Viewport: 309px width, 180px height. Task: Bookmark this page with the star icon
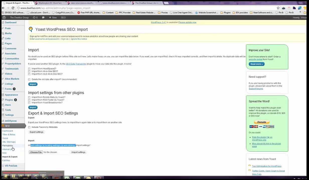point(278,8)
